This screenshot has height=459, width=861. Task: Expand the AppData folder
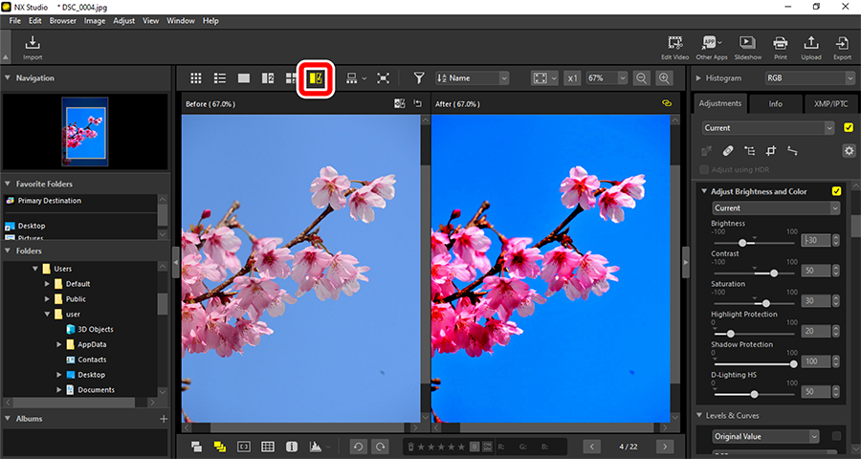(x=59, y=345)
